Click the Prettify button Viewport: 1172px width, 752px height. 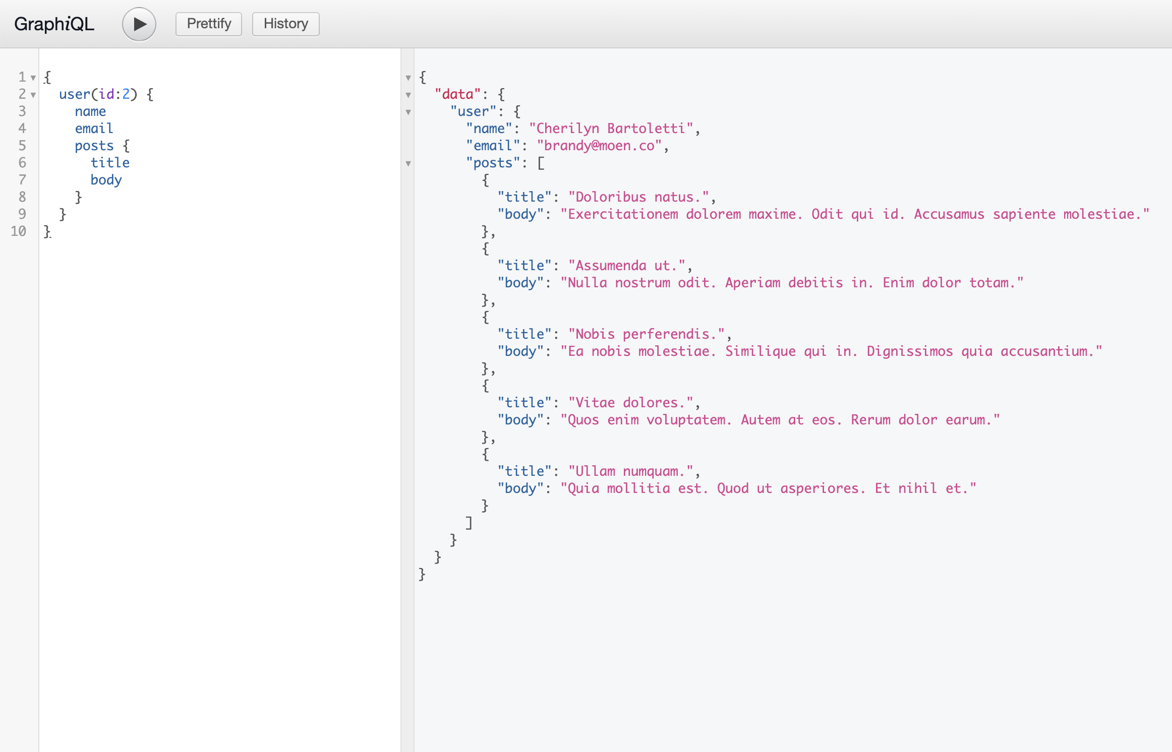tap(209, 24)
